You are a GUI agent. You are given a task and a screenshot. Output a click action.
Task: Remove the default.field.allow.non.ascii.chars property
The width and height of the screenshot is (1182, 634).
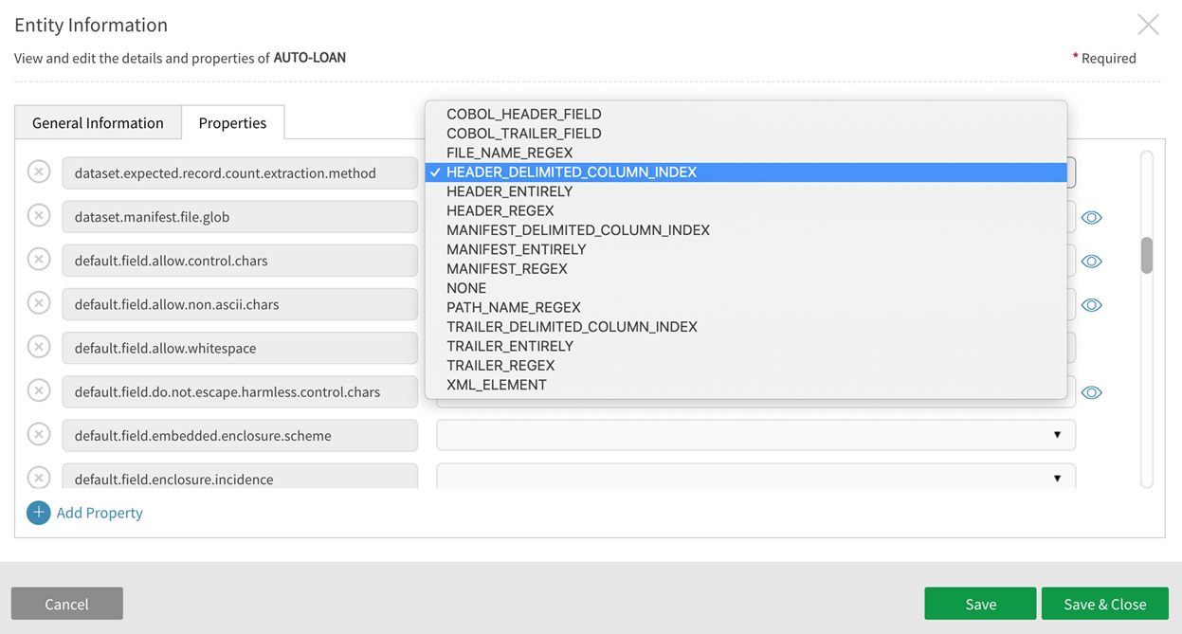pos(39,303)
